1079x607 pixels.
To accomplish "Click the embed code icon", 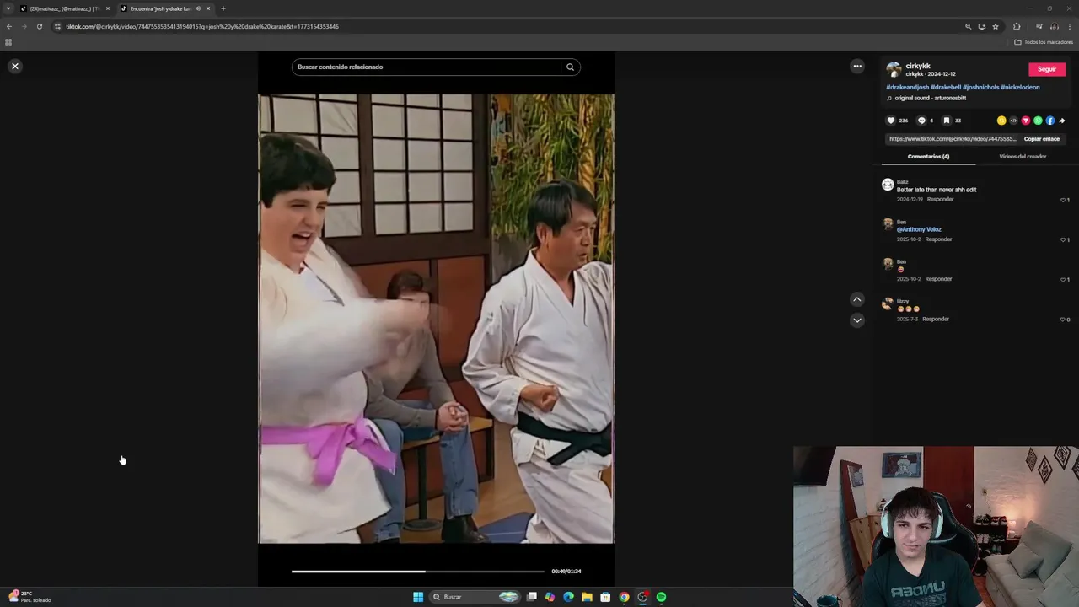I will tap(1013, 121).
